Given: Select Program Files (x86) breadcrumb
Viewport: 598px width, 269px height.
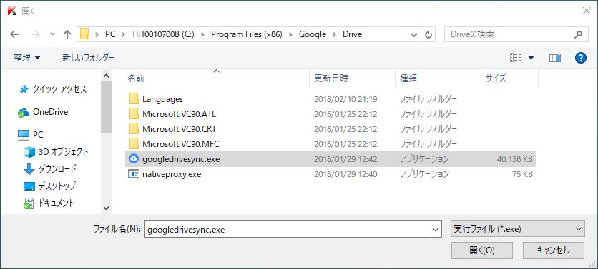Looking at the screenshot, I should pos(246,35).
